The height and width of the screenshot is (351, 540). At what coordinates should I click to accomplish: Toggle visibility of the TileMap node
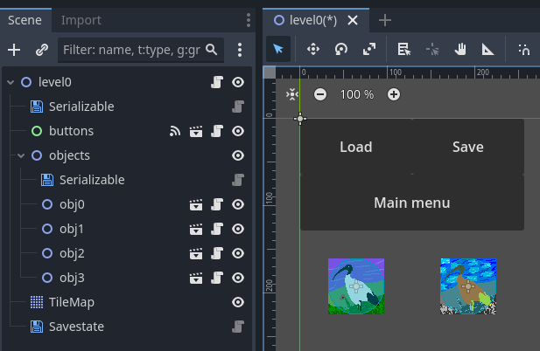tap(237, 302)
